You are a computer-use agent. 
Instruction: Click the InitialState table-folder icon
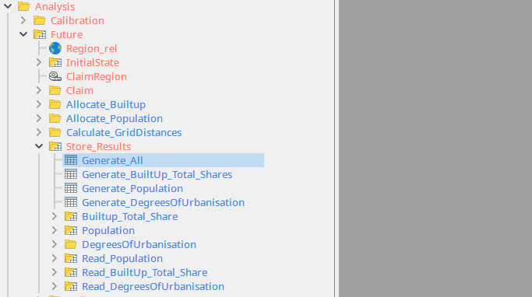(55, 62)
